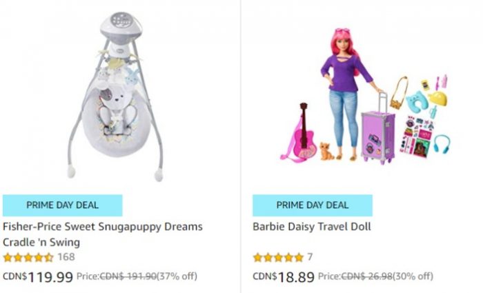Select the CDN$18.89 deal price
The image size is (483, 293).
coord(284,276)
